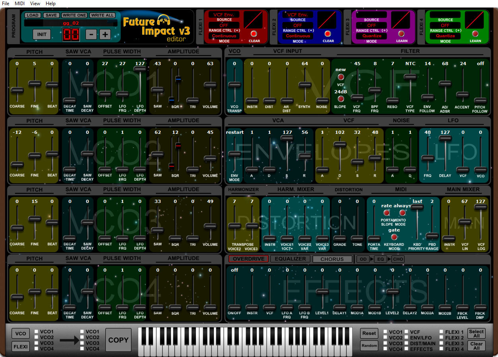Open Flexi 1 mode dropdown showing Continuous
The height and width of the screenshot is (357, 498).
(x=224, y=36)
